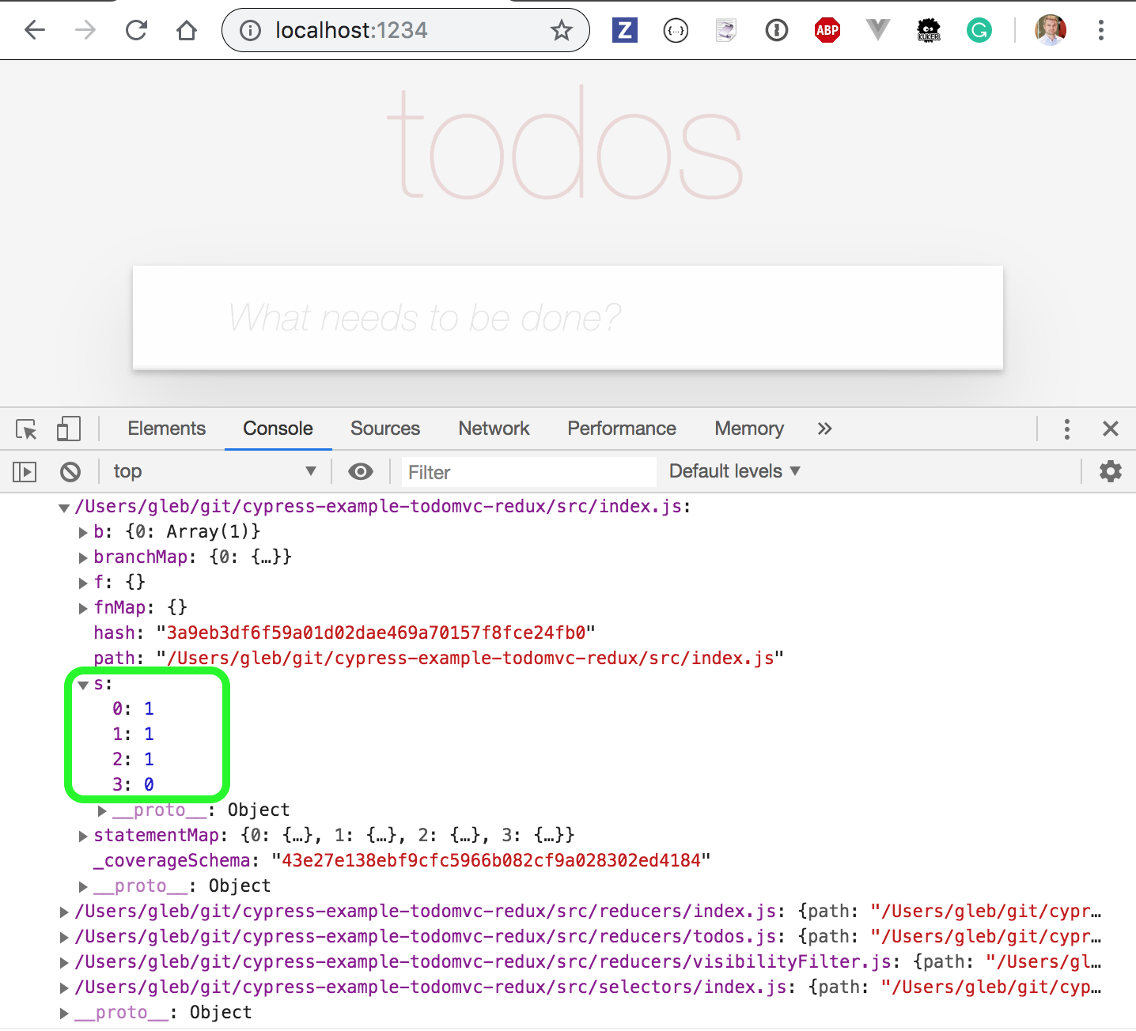1136x1031 pixels.
Task: Open the browser home page icon
Action: (187, 31)
